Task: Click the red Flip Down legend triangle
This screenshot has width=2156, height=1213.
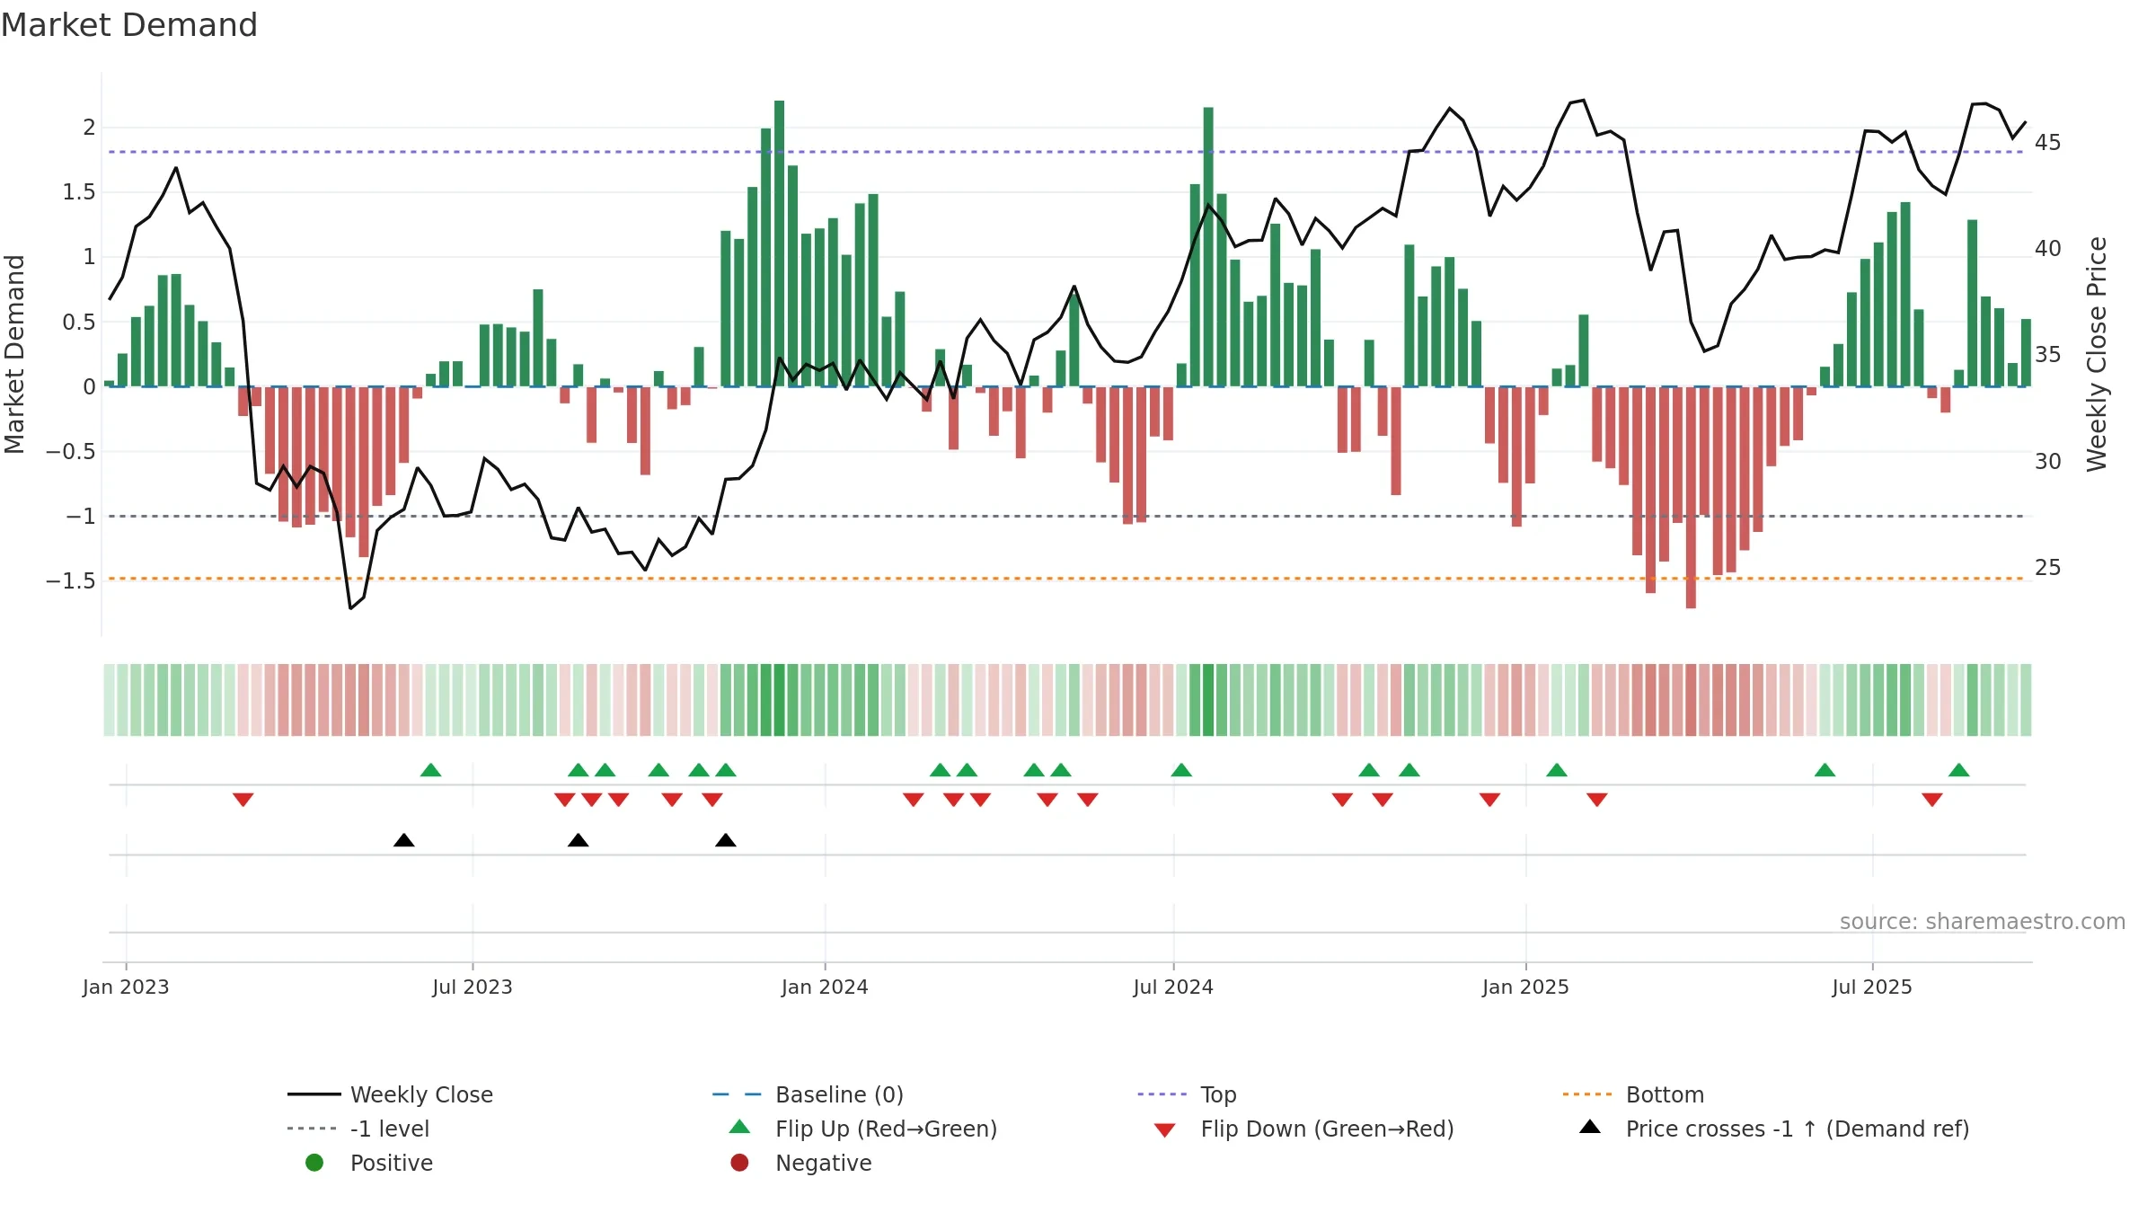Action: (1164, 1130)
